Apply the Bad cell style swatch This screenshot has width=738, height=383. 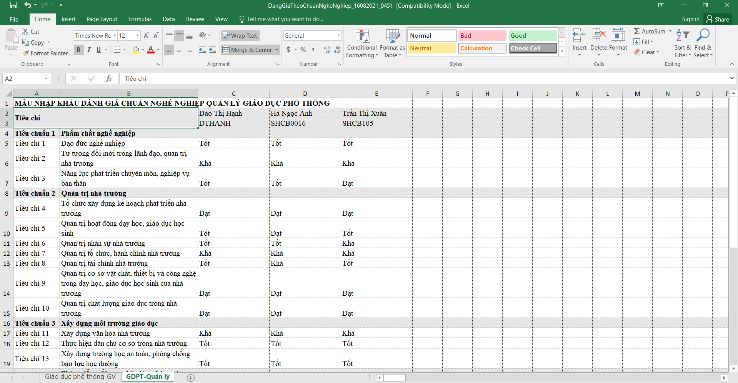point(482,36)
